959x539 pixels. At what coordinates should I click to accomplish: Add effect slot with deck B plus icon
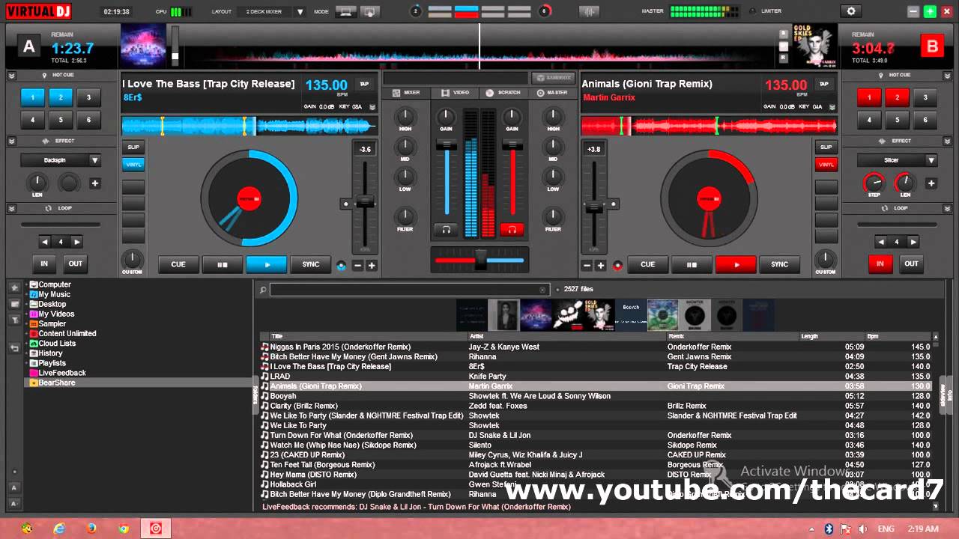(x=931, y=183)
